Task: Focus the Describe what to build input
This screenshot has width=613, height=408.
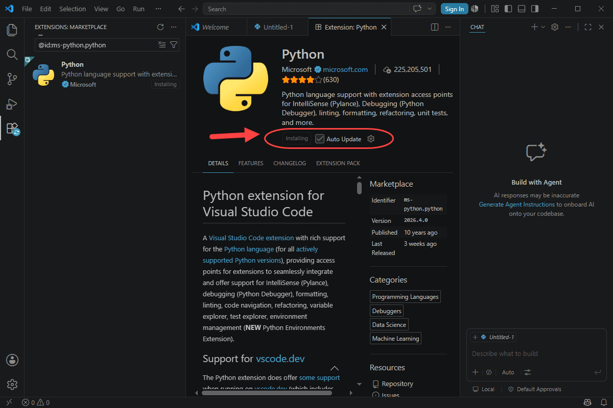Action: [536, 353]
